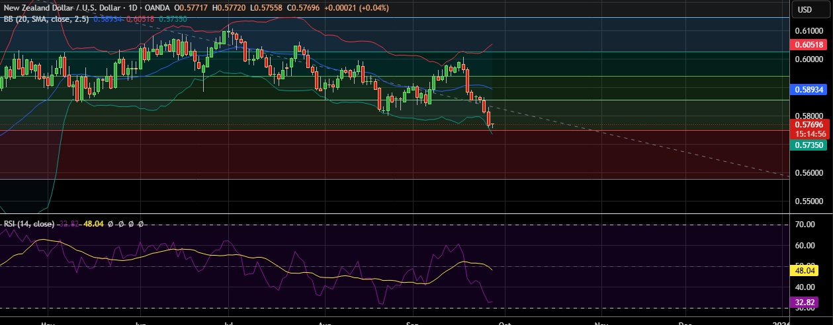Click the blue 0.58934 basis price label

[x=809, y=89]
